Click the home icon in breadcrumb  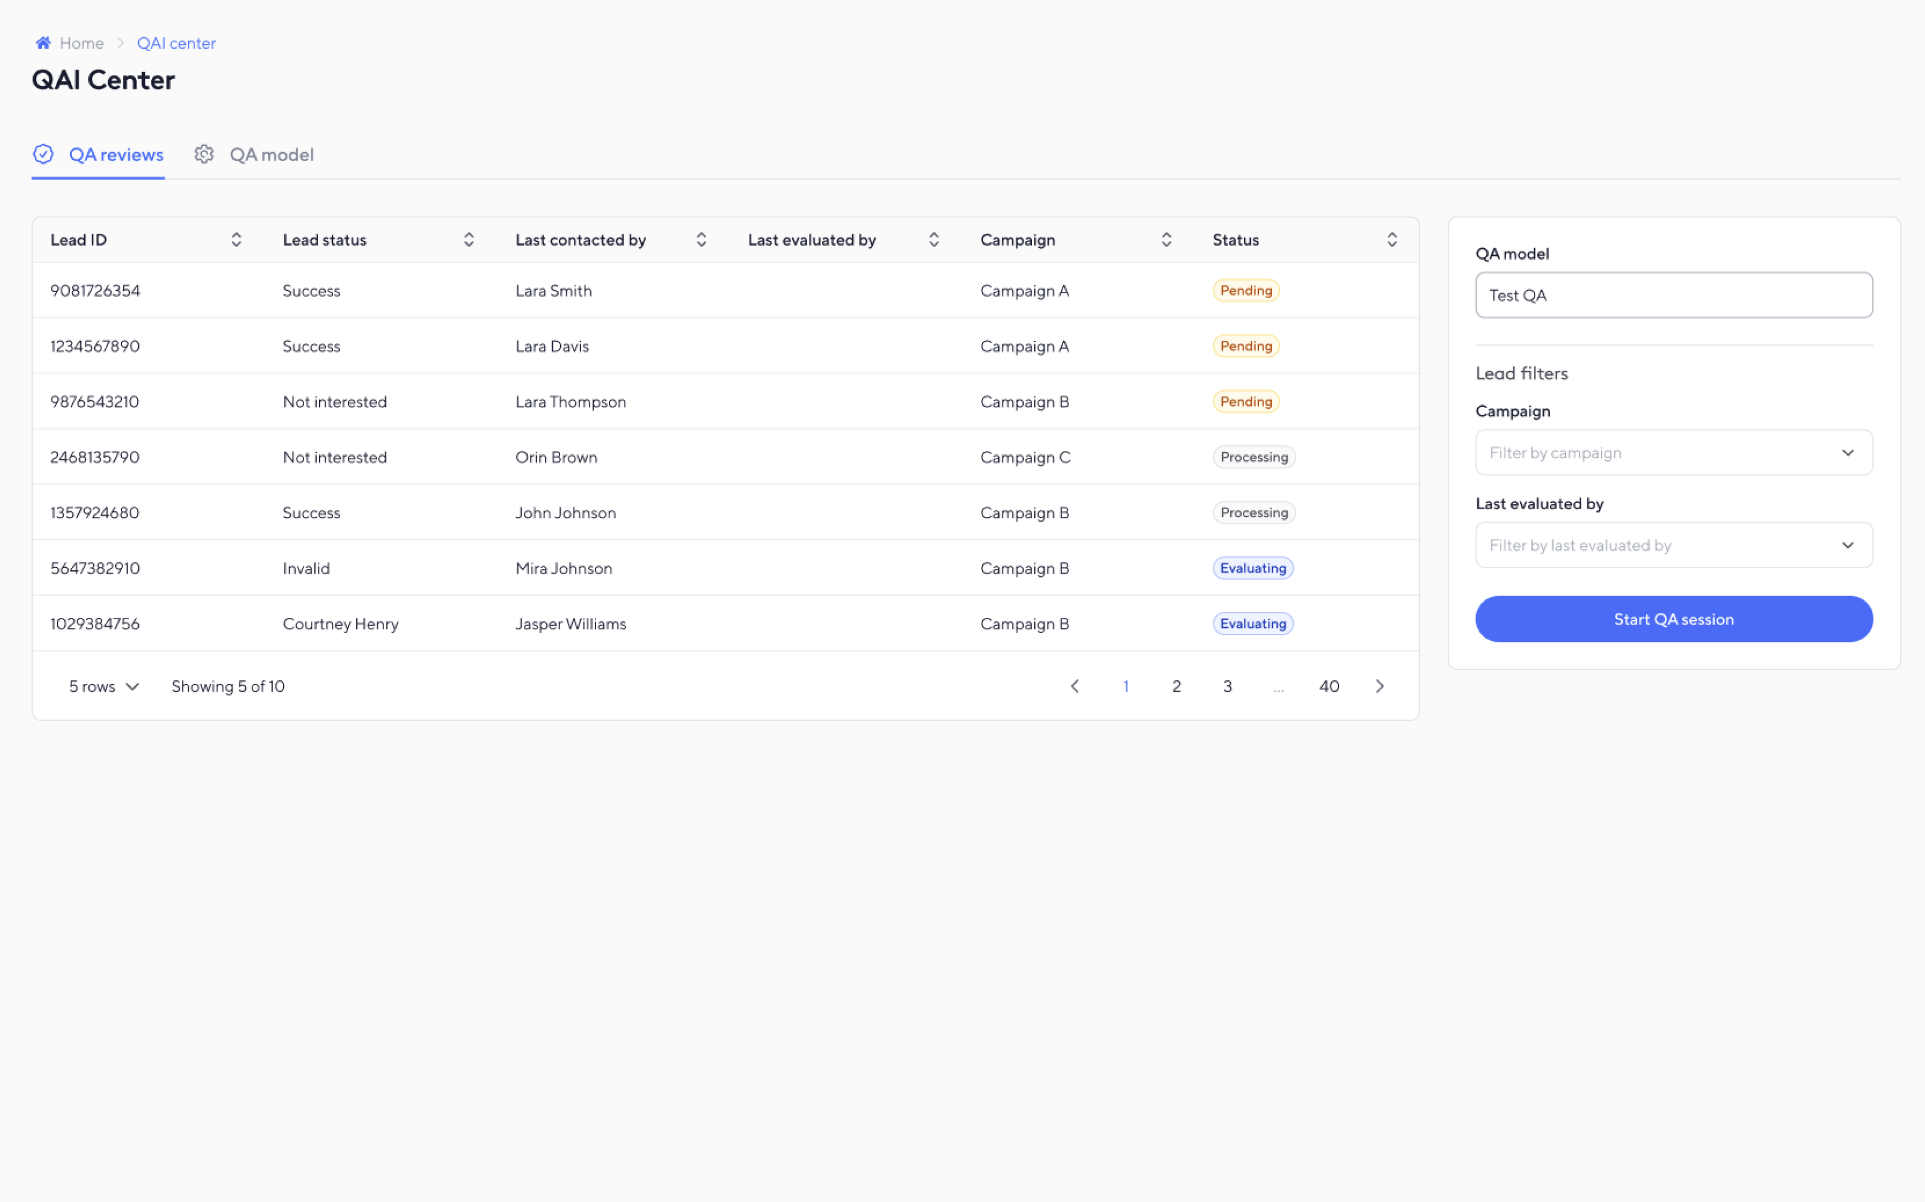tap(43, 43)
